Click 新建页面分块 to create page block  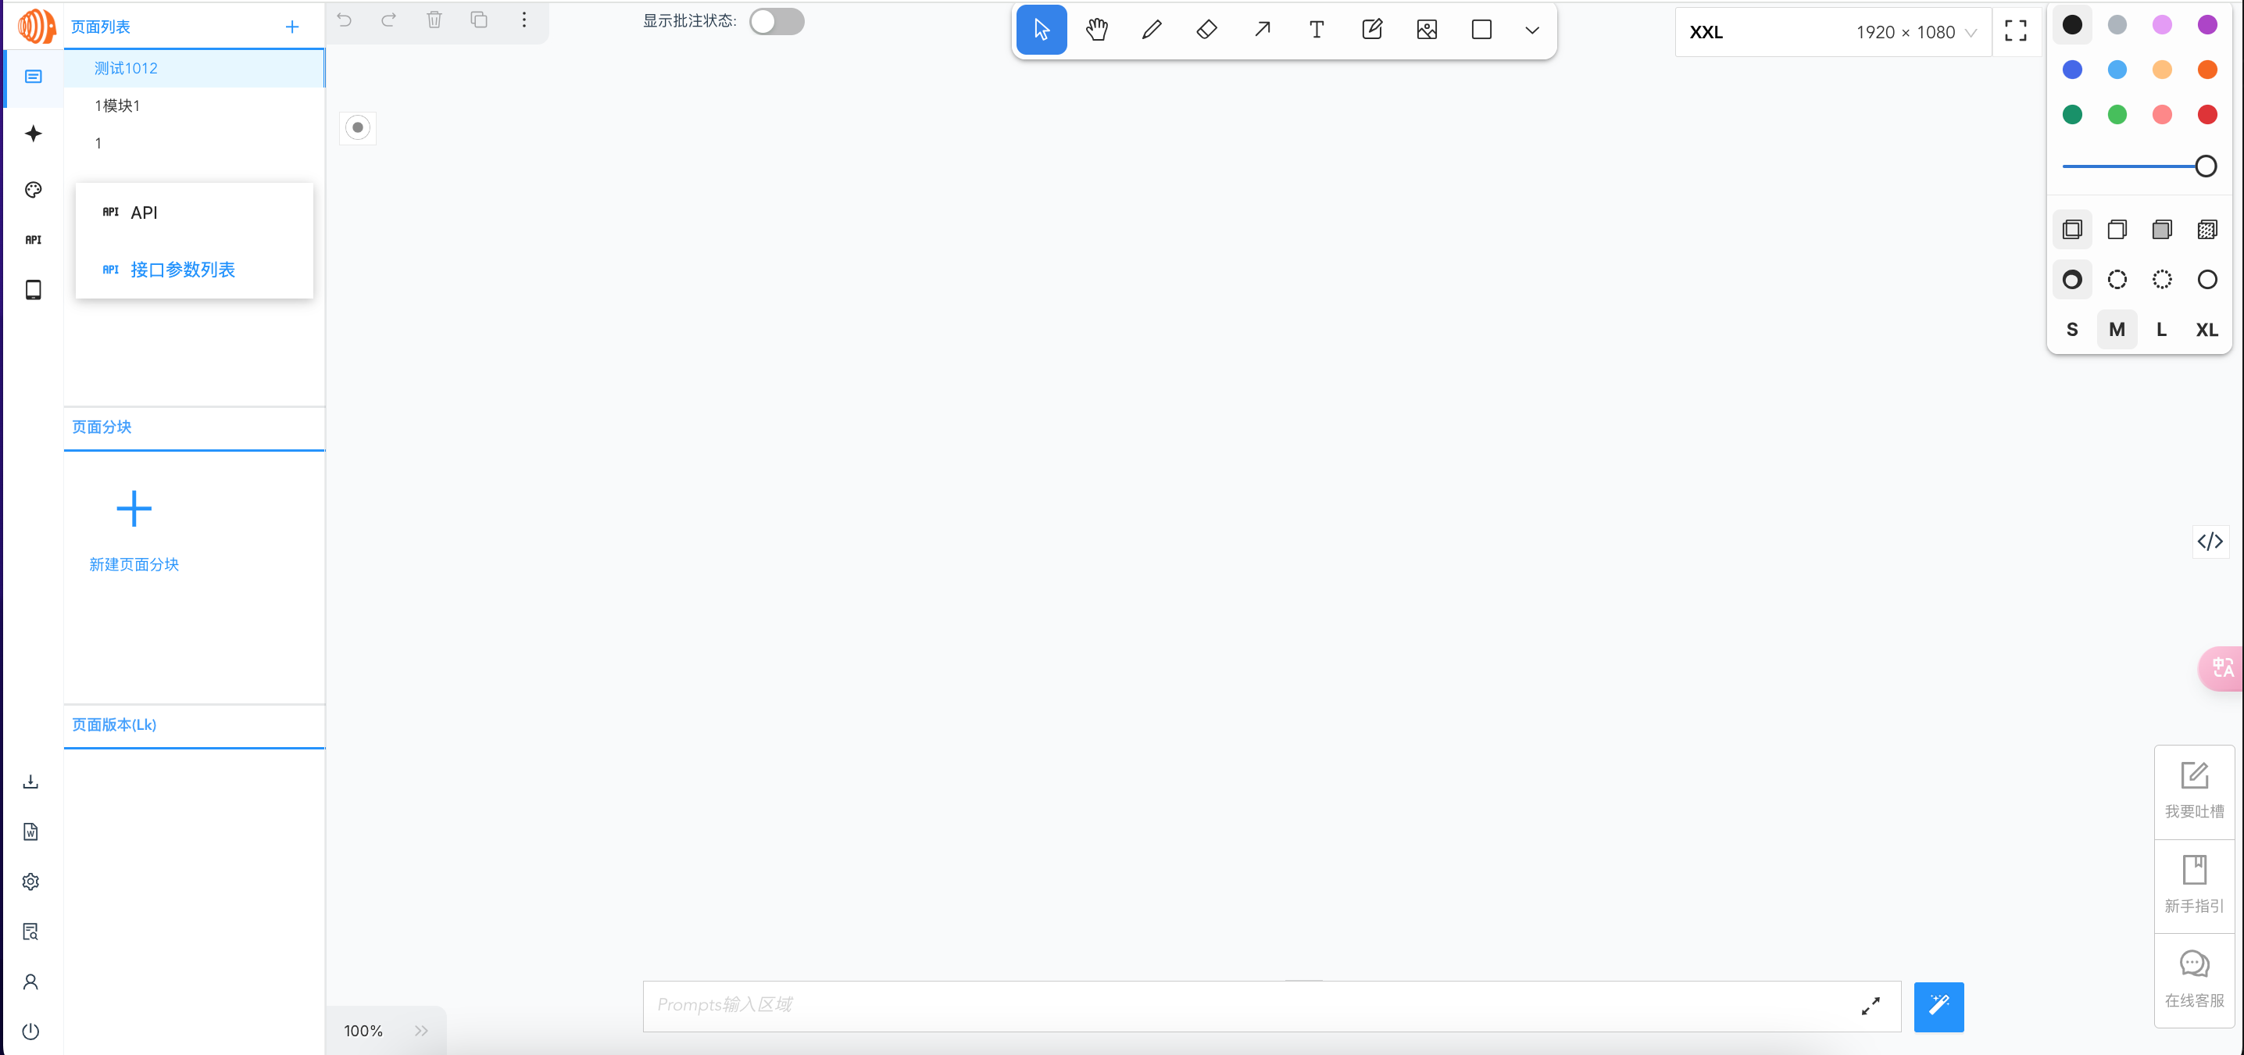(134, 563)
